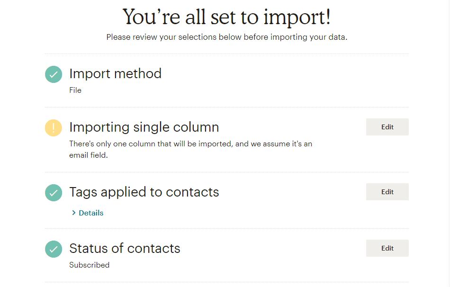This screenshot has height=287, width=450.
Task: Click the Subscribed status text
Action: pos(89,265)
